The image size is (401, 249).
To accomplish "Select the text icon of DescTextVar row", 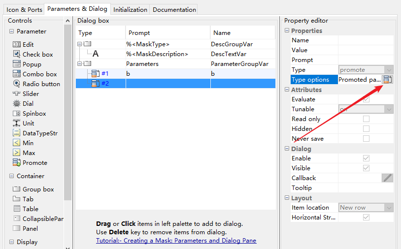I will [96, 54].
